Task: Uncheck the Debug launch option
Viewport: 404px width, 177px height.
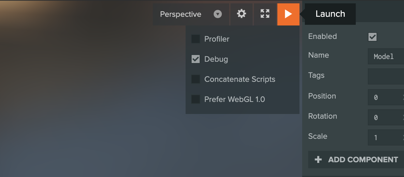Action: [x=196, y=59]
